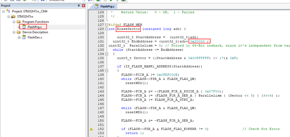The width and height of the screenshot is (290, 137).
Task: Click the Device Description folder icon
Action: pos(18,32)
